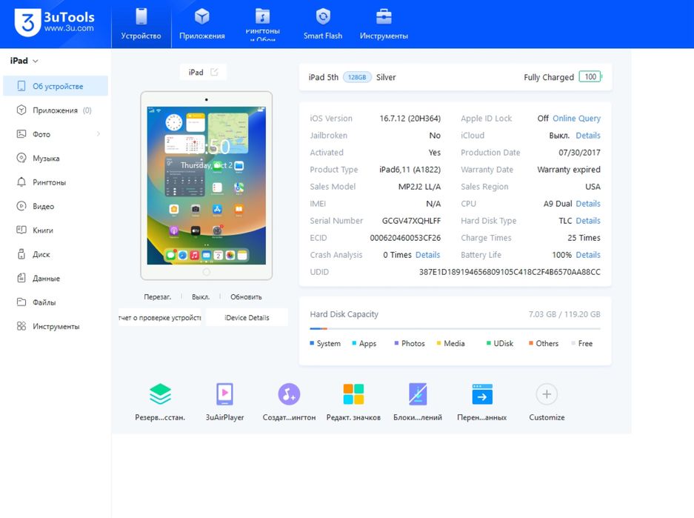Click Online Query for Apple ID Lock
The height and width of the screenshot is (518, 694).
576,119
